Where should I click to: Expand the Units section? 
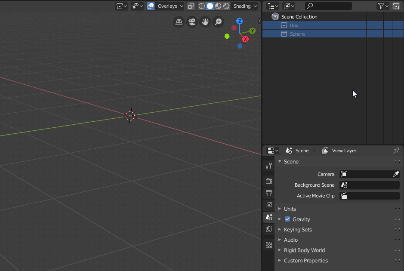click(x=290, y=209)
